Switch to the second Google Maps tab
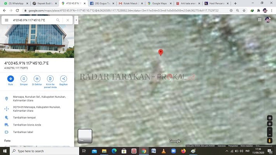The height and width of the screenshot is (155, 276). 159,3
